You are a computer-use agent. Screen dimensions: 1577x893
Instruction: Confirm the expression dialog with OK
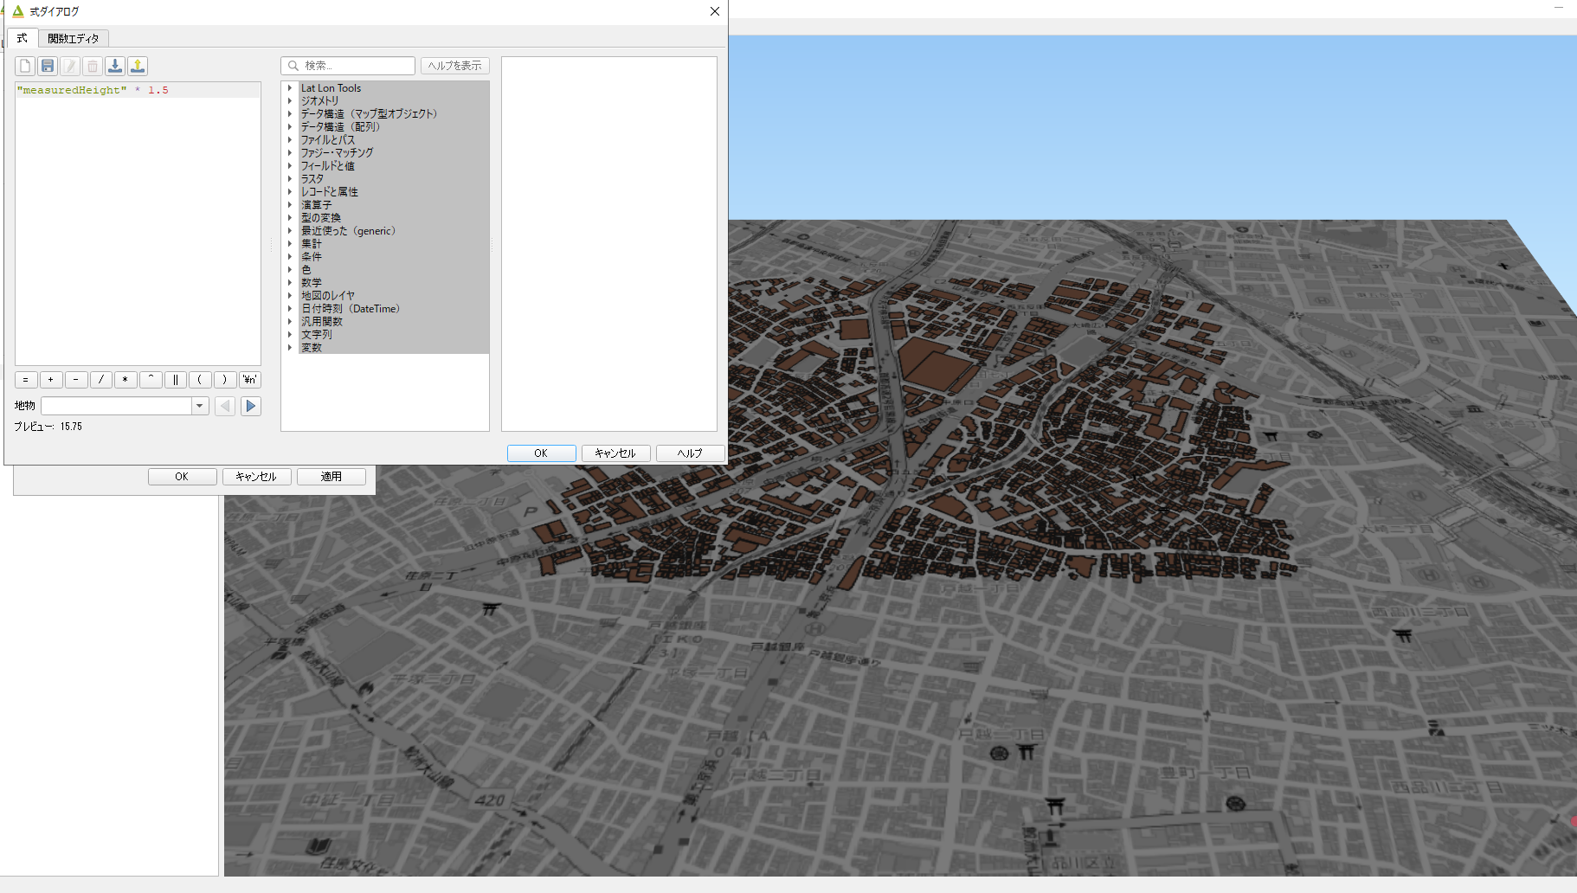click(x=541, y=453)
